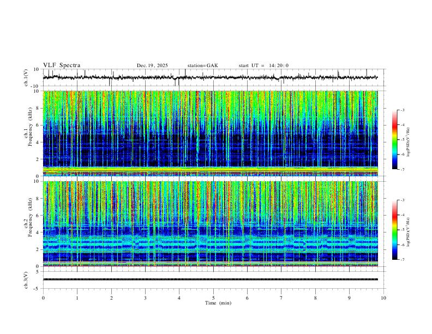
Task: Click the "-7" tick on ch.1 colorbar
Action: point(403,169)
